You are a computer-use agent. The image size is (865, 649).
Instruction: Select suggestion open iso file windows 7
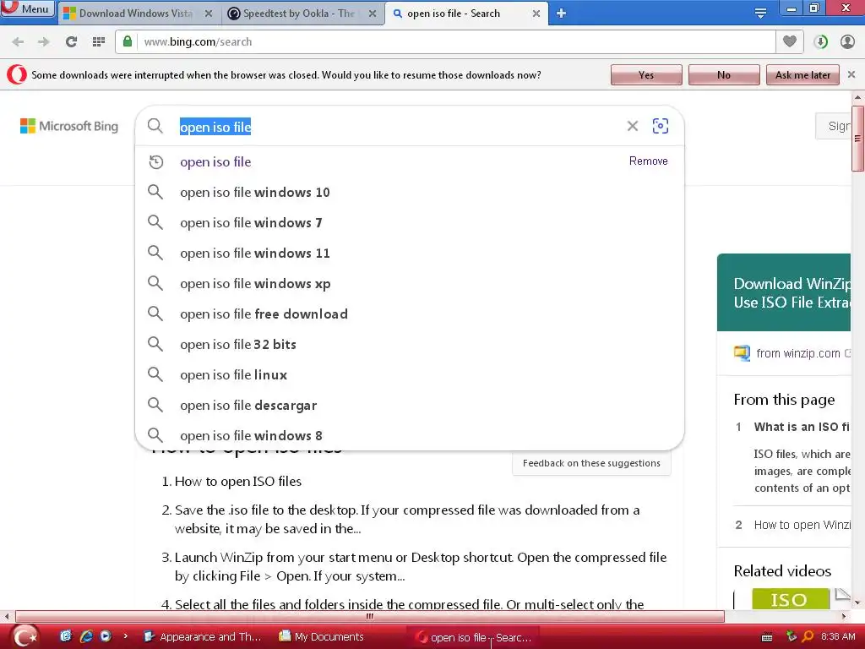tap(410, 222)
